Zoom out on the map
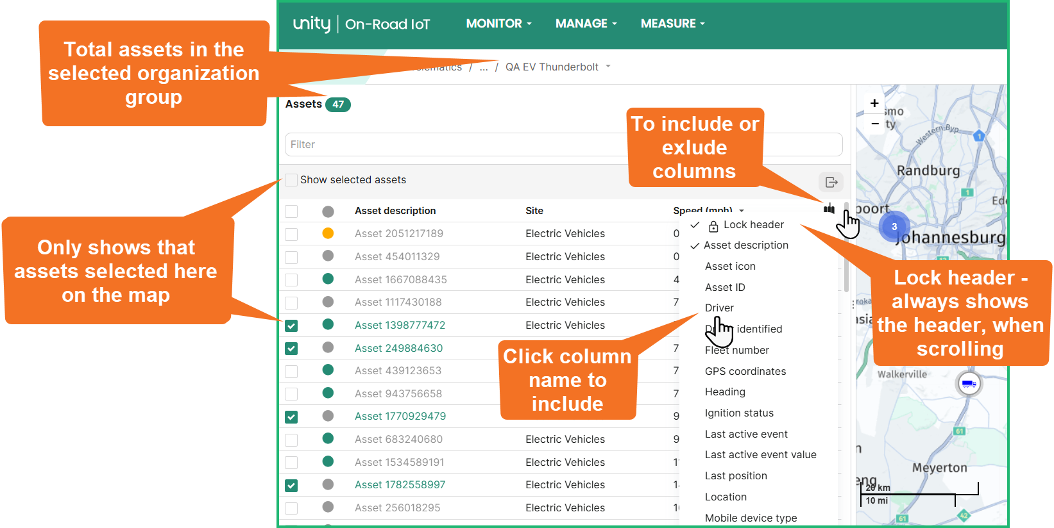 [x=874, y=124]
